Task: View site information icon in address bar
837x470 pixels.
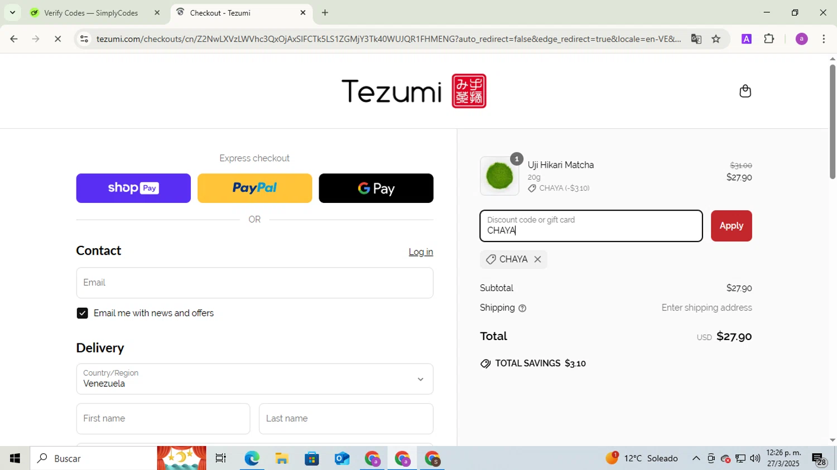Action: pyautogui.click(x=84, y=39)
